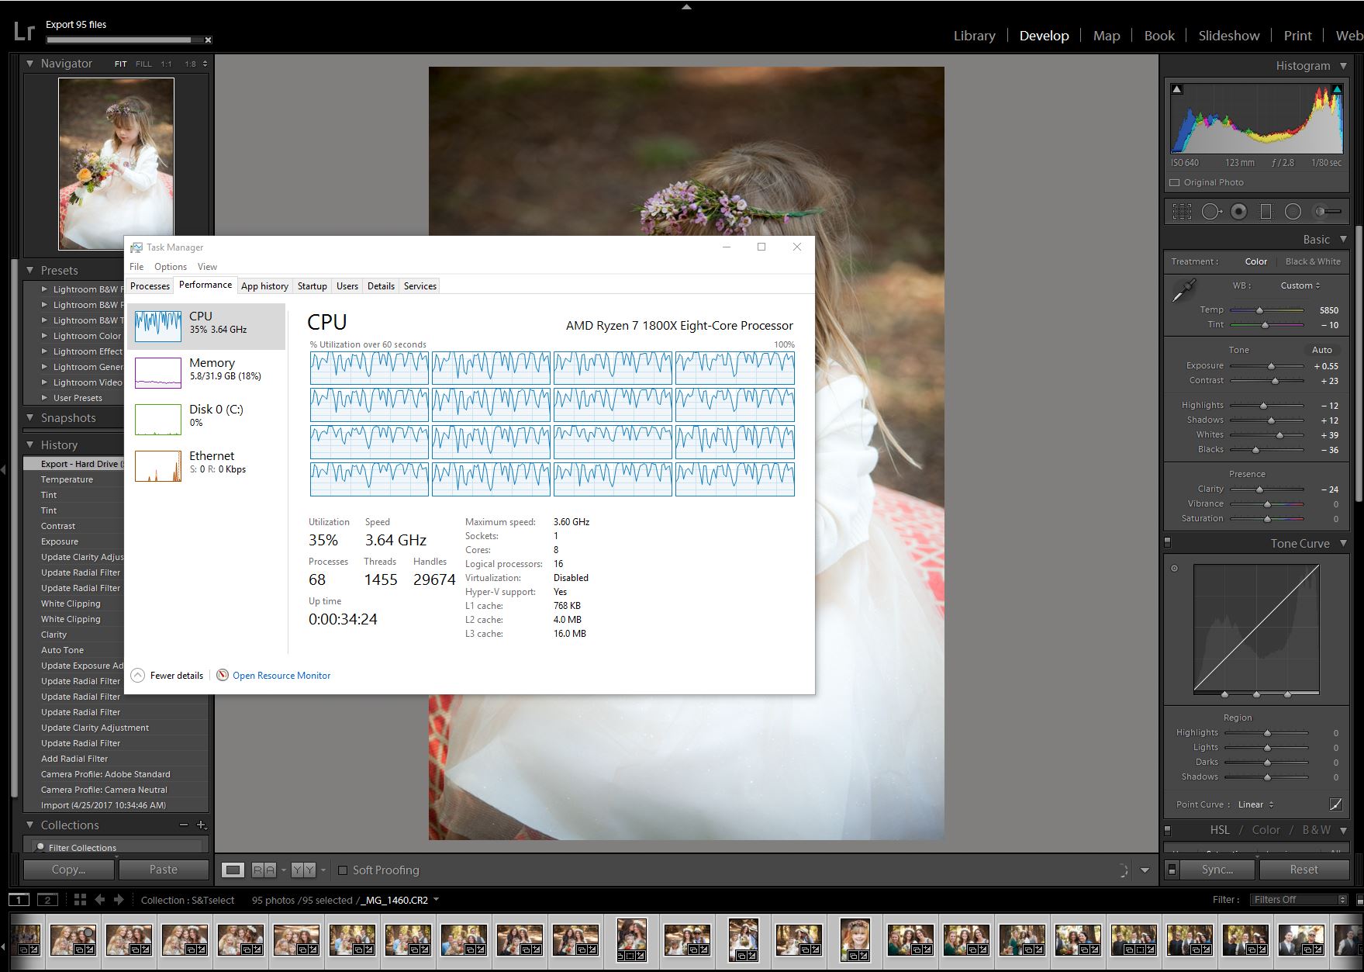Click the Before/After RA view icon
1364x972 pixels.
264,870
